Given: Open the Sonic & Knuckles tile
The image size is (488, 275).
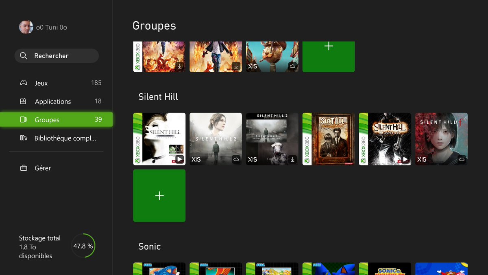Looking at the screenshot, I should pyautogui.click(x=385, y=269).
